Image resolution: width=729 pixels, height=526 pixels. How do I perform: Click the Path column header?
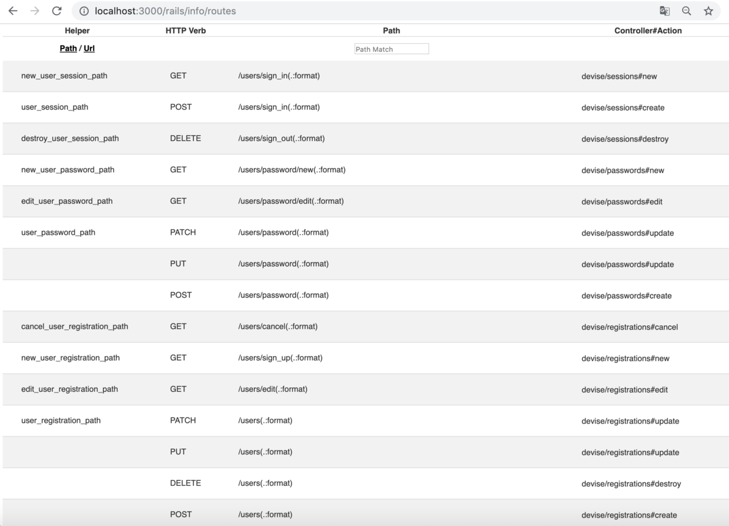point(392,30)
